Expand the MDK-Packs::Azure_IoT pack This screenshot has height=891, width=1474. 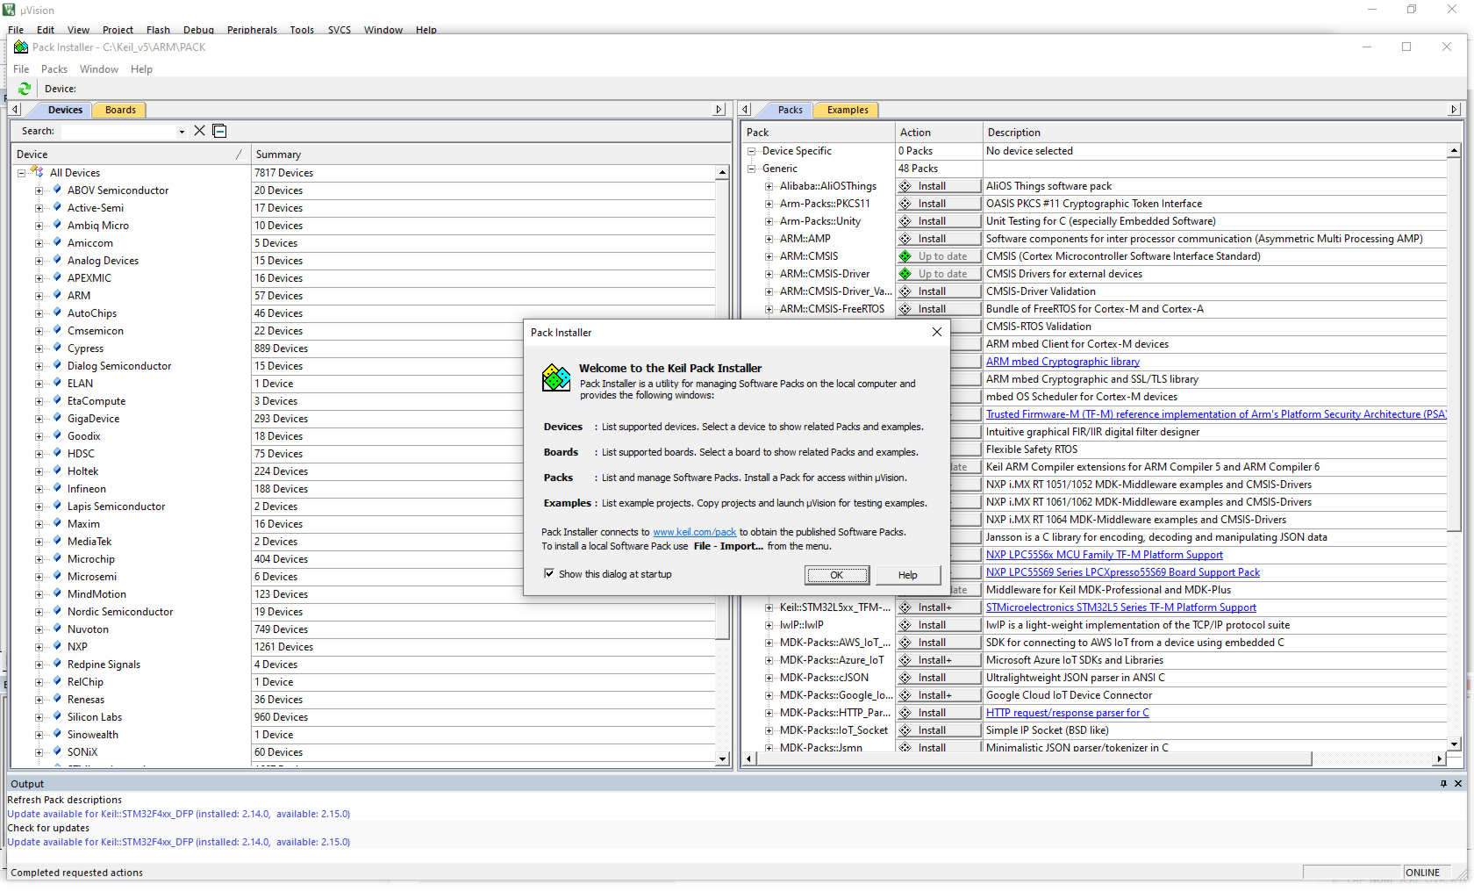pyautogui.click(x=769, y=660)
